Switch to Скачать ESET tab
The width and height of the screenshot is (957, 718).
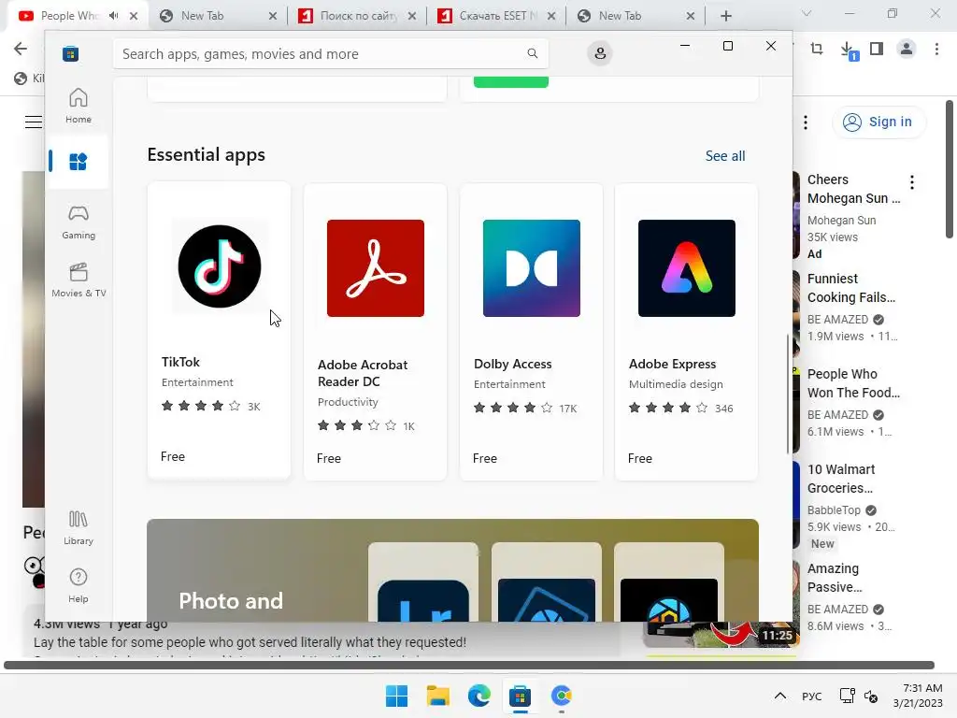[496, 16]
